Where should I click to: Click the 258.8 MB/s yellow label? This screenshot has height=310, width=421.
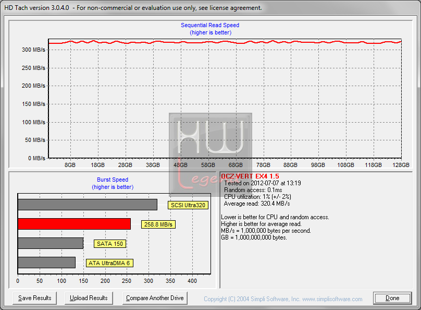pos(158,224)
